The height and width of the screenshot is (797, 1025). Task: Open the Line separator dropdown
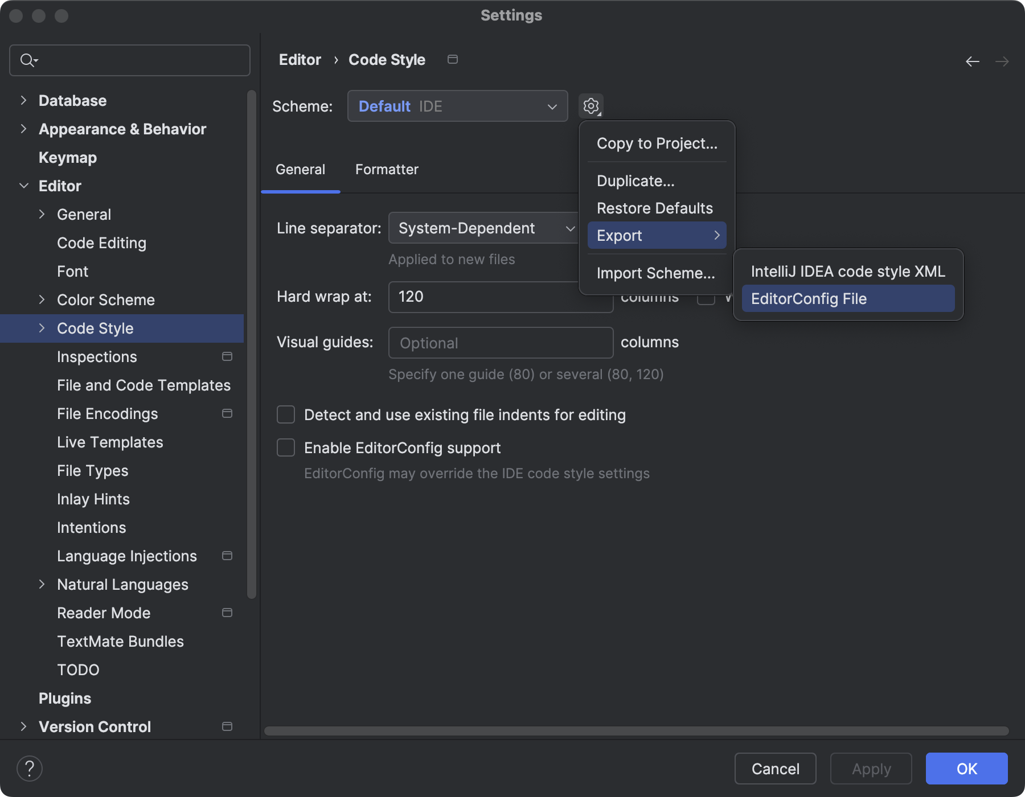pos(484,228)
